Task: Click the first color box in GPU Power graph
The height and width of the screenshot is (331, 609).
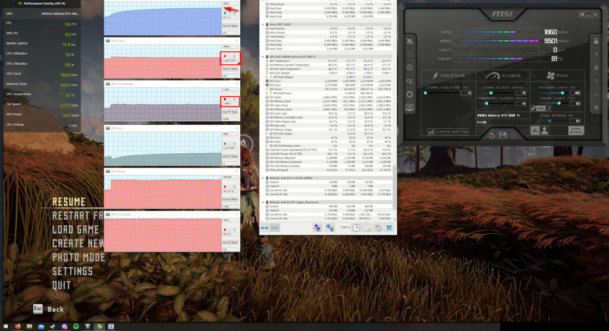Action: (x=225, y=187)
